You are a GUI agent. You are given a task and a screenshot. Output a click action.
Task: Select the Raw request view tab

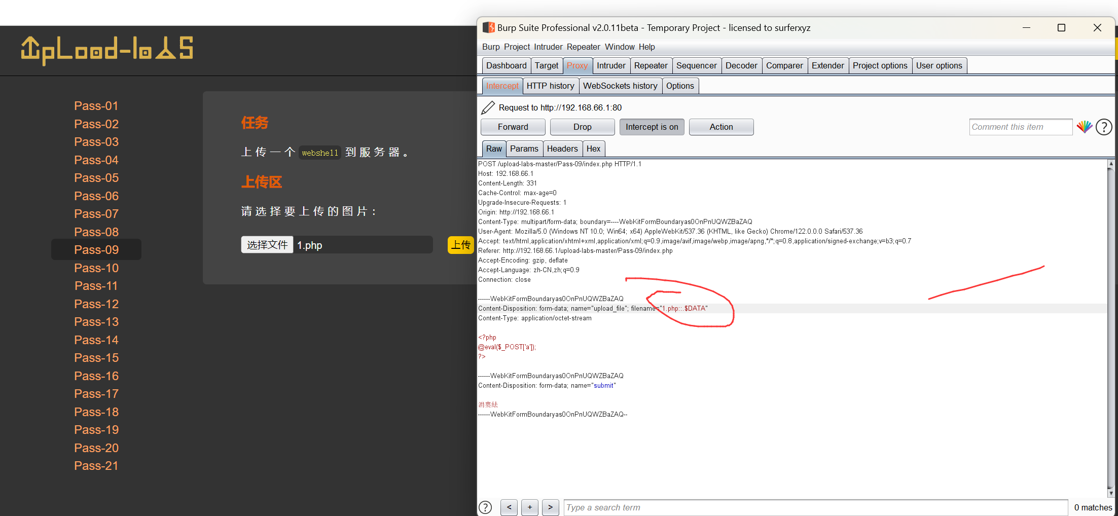[x=494, y=149]
